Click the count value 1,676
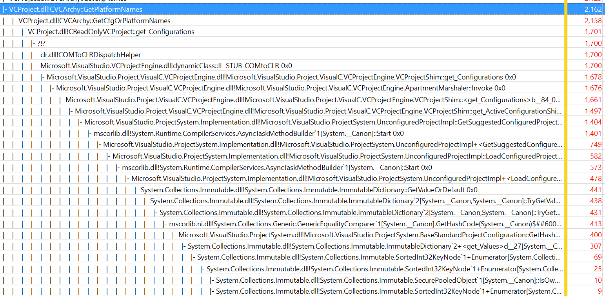 [x=593, y=88]
